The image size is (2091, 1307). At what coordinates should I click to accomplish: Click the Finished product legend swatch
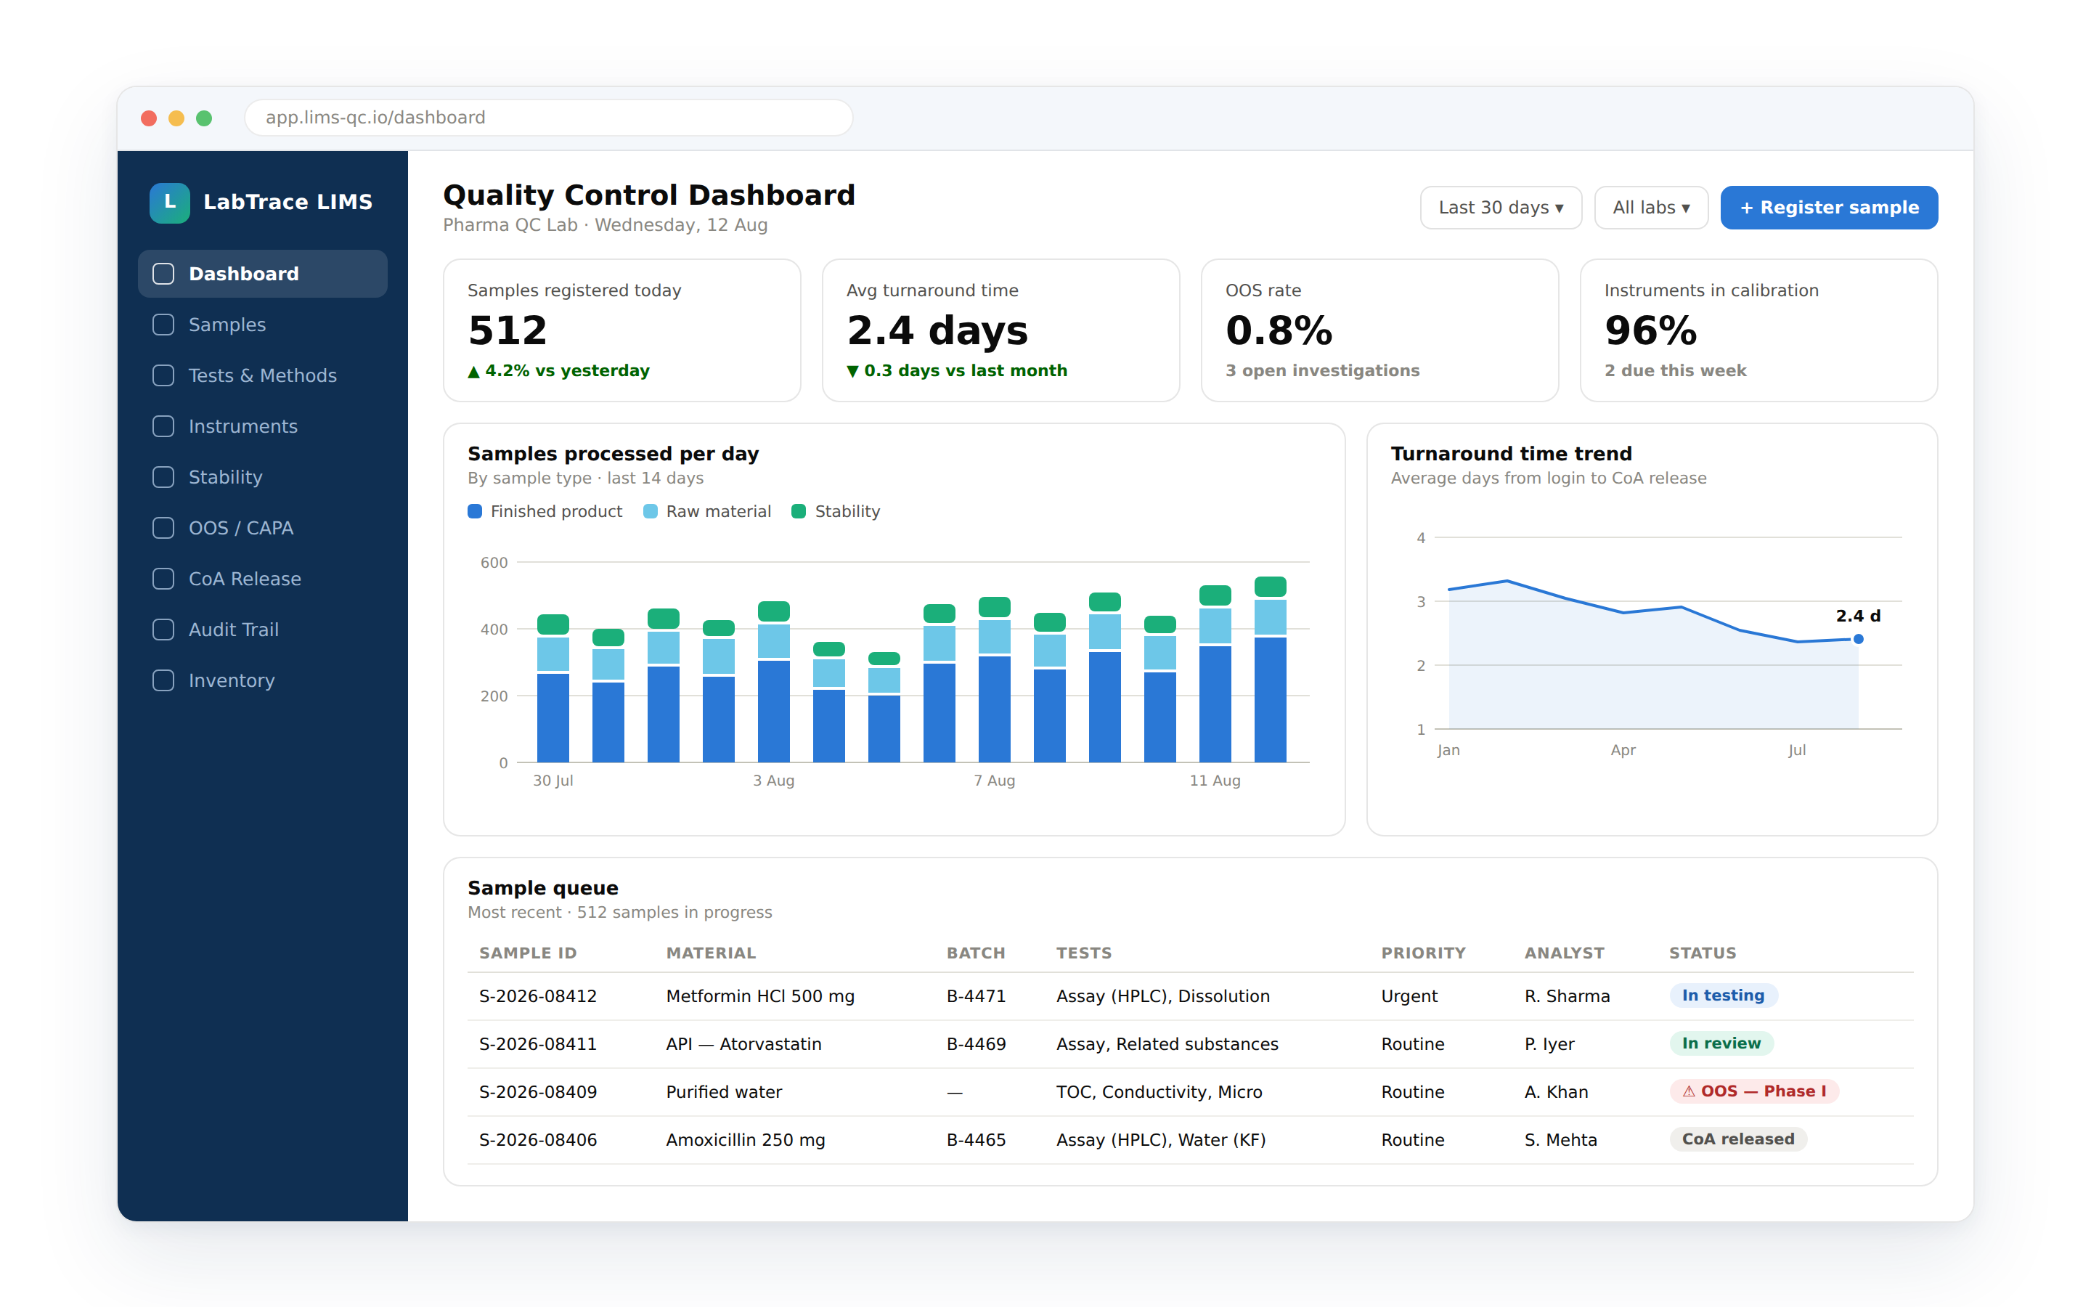click(x=474, y=512)
